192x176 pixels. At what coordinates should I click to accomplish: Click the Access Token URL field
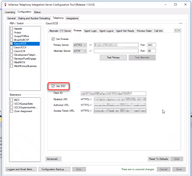[120, 111]
